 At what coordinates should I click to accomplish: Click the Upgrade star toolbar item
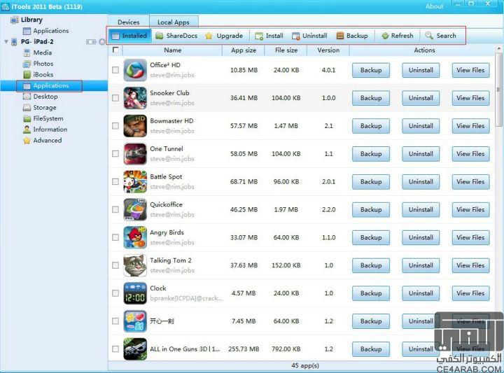coord(224,36)
